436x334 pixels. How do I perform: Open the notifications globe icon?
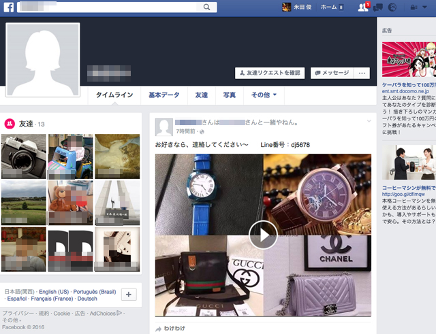pyautogui.click(x=392, y=7)
